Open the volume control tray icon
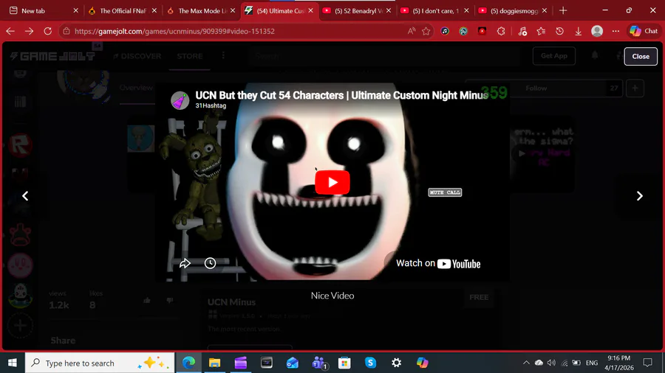 coord(551,363)
